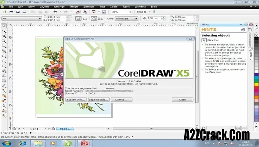
Task: Select the Crop tool in toolbox
Action: [4, 36]
